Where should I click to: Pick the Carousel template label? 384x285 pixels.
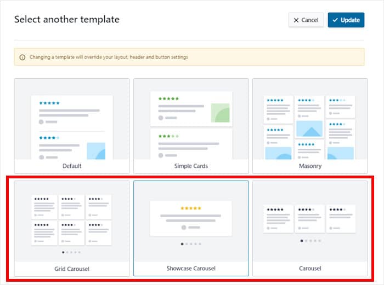pyautogui.click(x=310, y=269)
